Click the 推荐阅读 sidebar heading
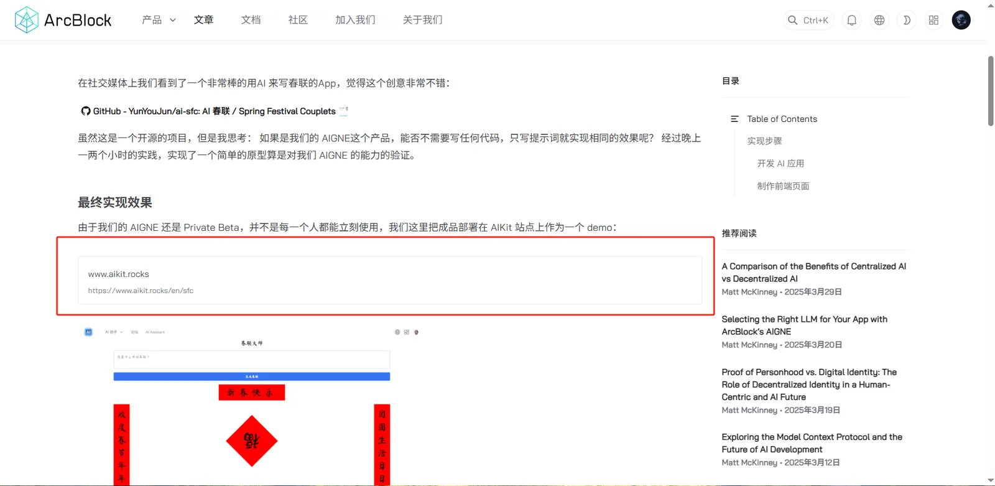This screenshot has height=486, width=995. click(x=739, y=233)
